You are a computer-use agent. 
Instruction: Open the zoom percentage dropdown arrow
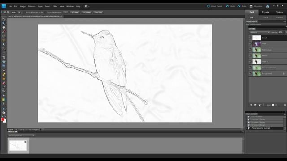coord(19,13)
